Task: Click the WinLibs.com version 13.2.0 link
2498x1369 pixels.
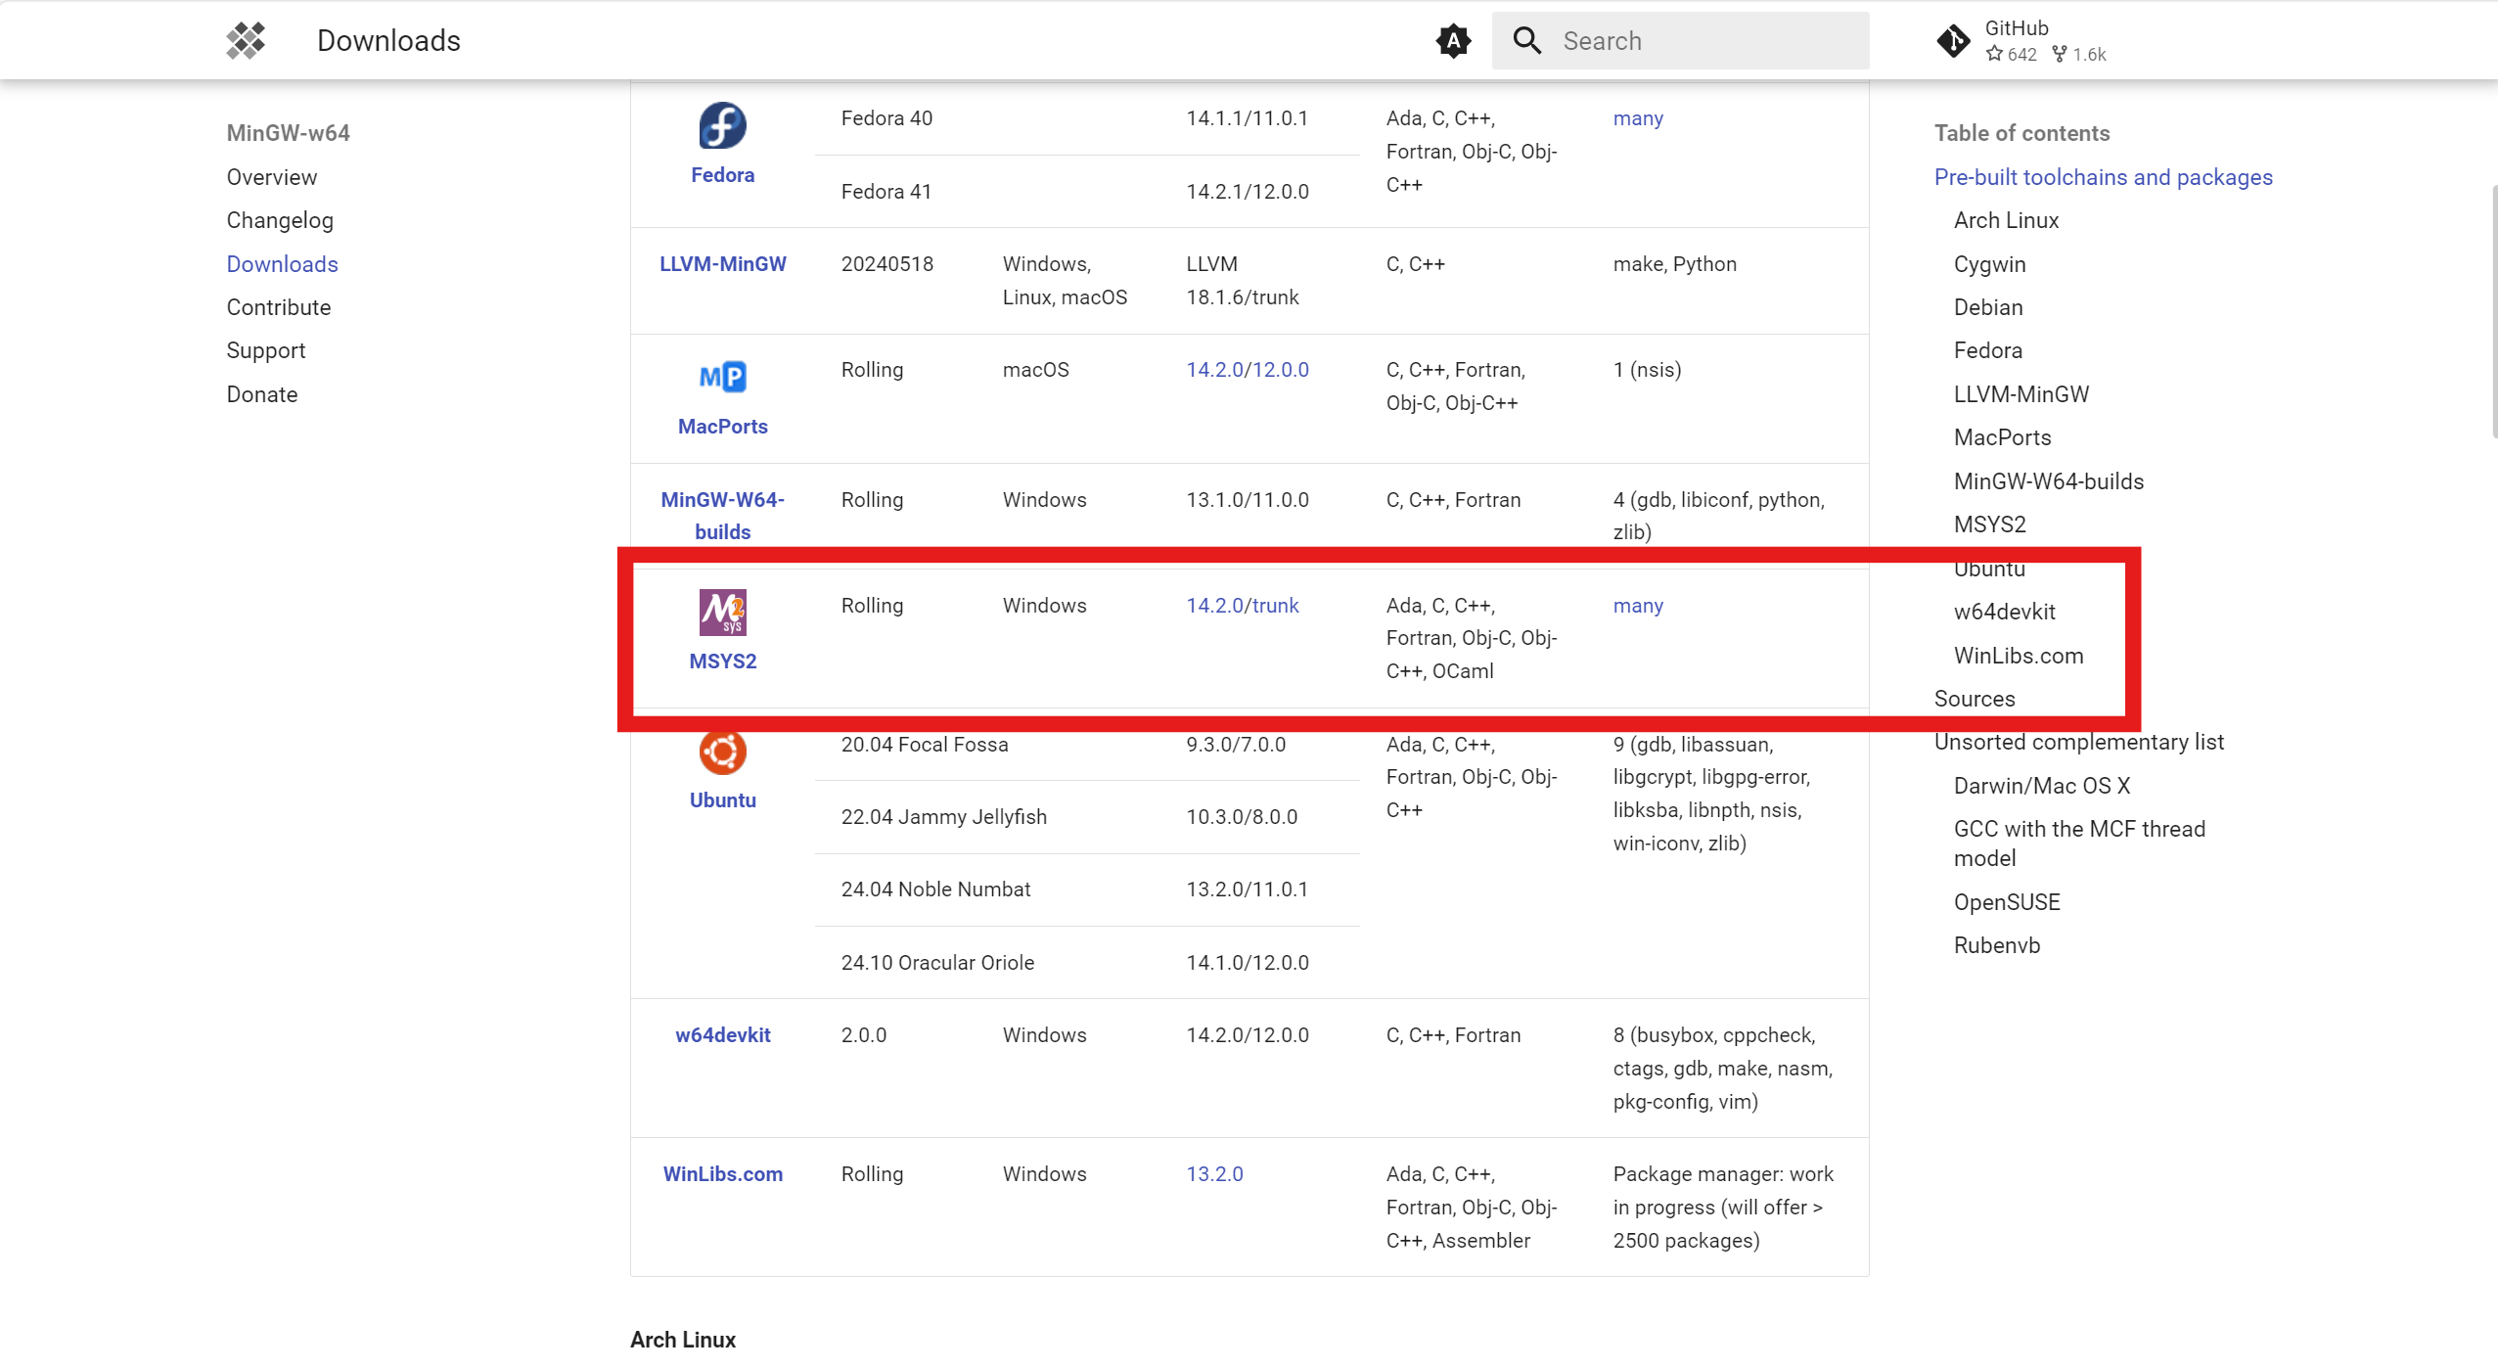Action: pyautogui.click(x=1214, y=1174)
